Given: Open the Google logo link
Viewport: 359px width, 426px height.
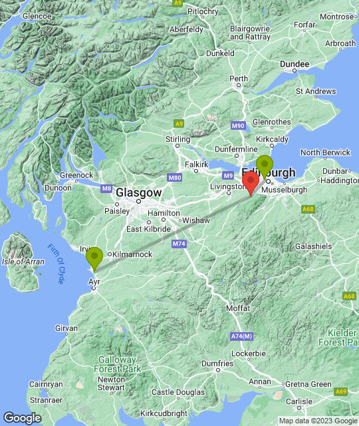Looking at the screenshot, I should tap(23, 418).
